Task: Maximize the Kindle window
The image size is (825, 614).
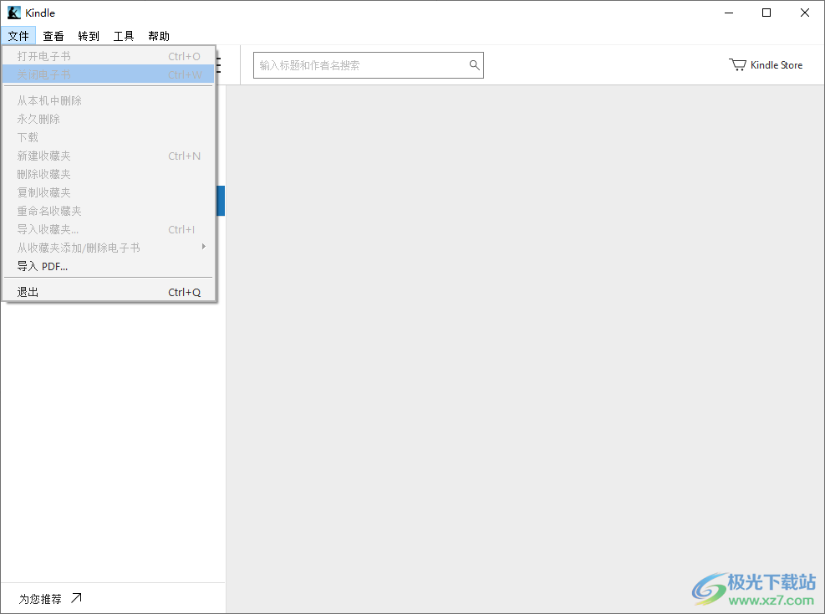Action: [x=766, y=13]
